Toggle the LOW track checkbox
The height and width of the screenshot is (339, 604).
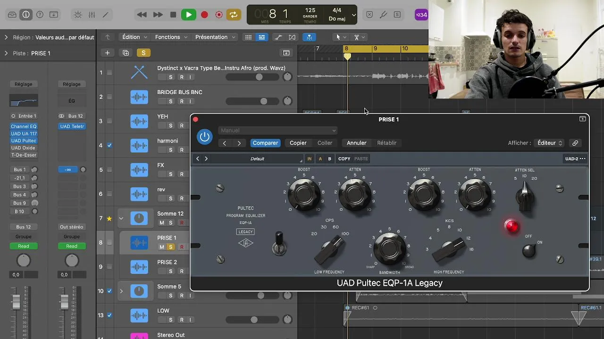tap(109, 315)
